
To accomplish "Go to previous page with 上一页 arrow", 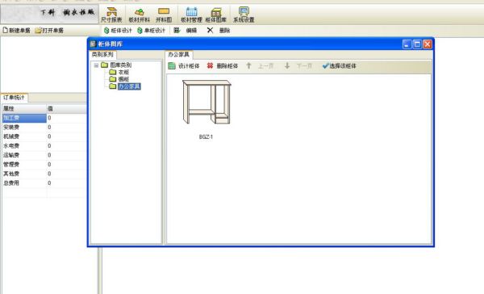I will click(x=260, y=66).
